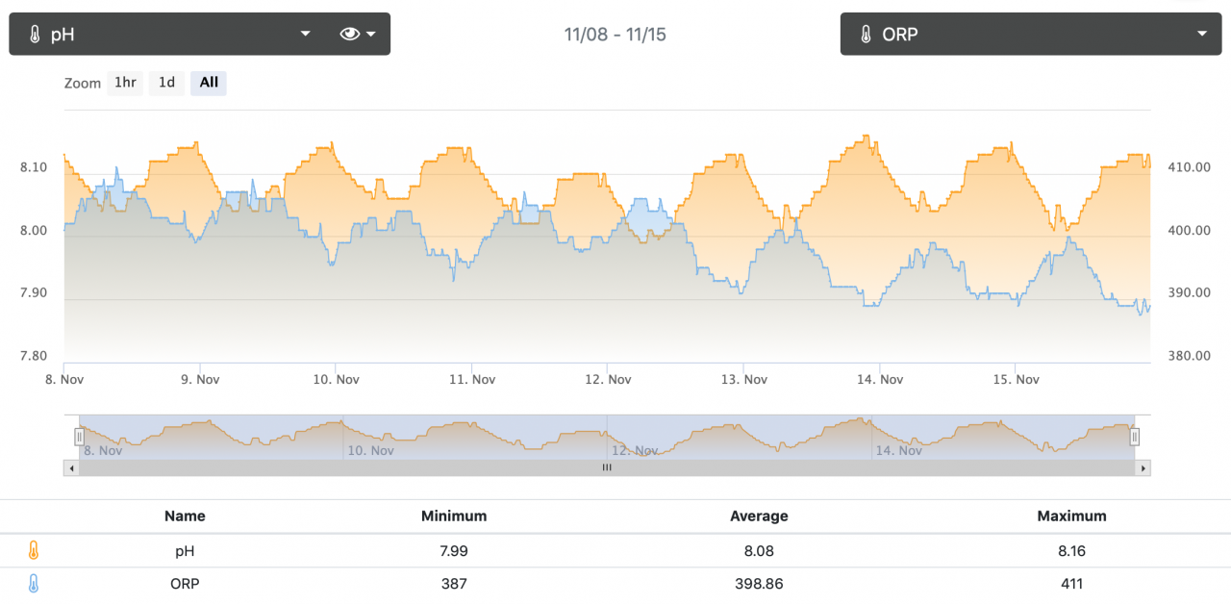The width and height of the screenshot is (1231, 604).
Task: Click the 11/08 - 11/15 date range
Action: pos(615,35)
